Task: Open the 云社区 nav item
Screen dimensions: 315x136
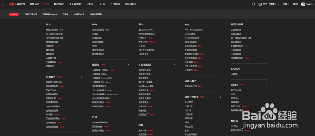Action: tap(102, 4)
